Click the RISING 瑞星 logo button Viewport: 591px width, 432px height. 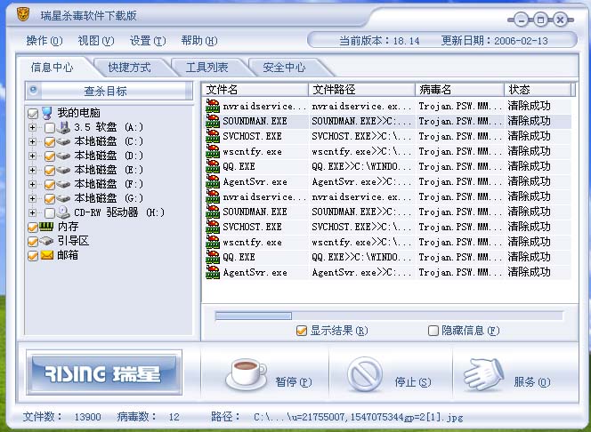click(104, 373)
